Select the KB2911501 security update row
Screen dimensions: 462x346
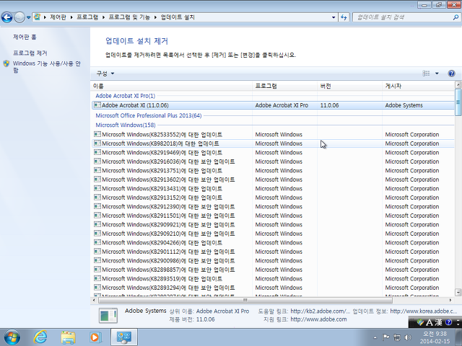[x=273, y=216]
